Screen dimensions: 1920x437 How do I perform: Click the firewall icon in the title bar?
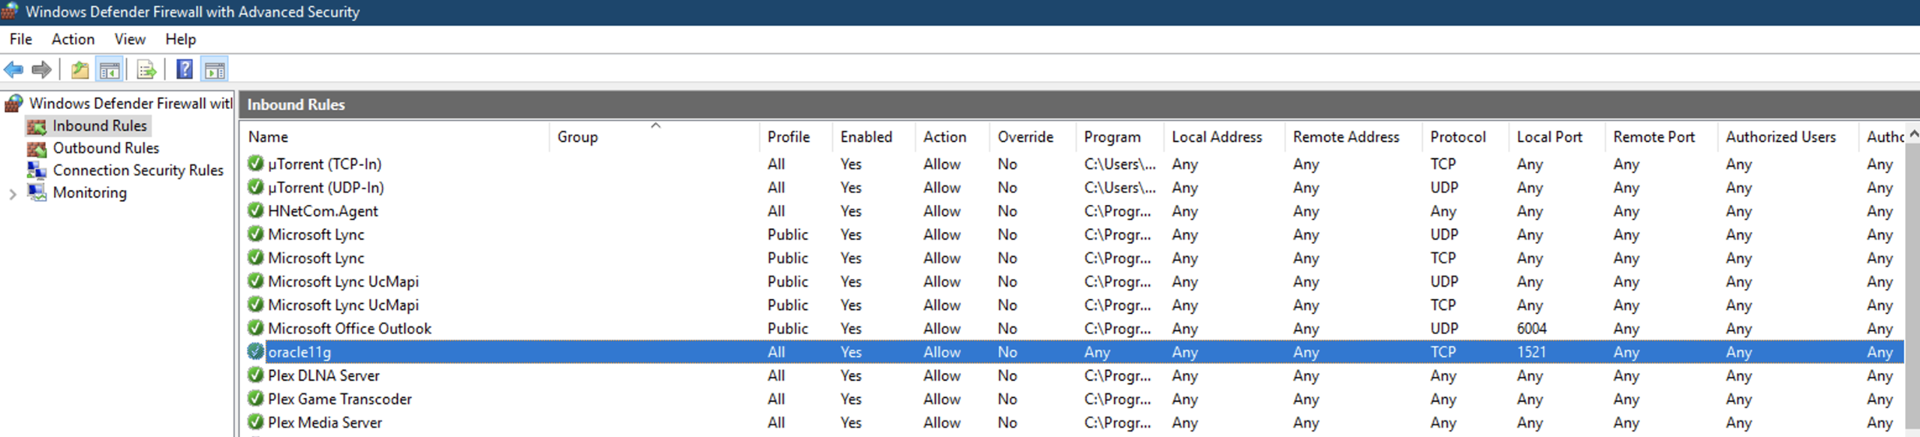10,11
